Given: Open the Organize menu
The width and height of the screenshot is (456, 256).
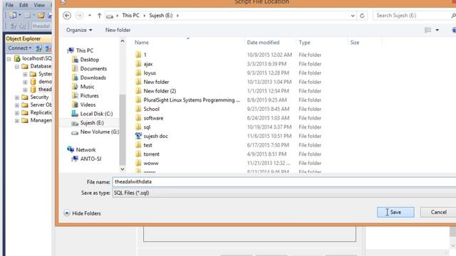Looking at the screenshot, I should (79, 30).
